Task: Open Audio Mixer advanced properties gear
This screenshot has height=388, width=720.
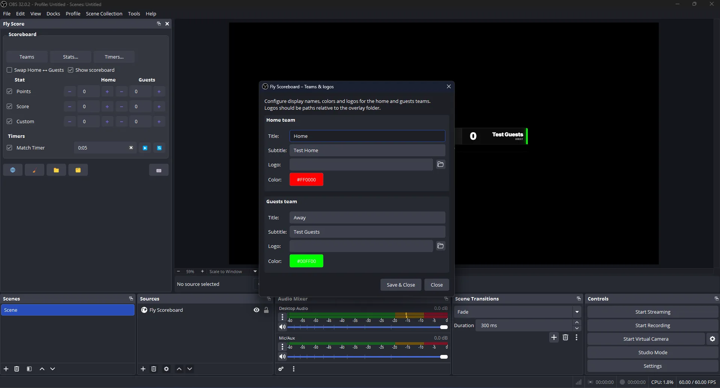Action: [281, 369]
